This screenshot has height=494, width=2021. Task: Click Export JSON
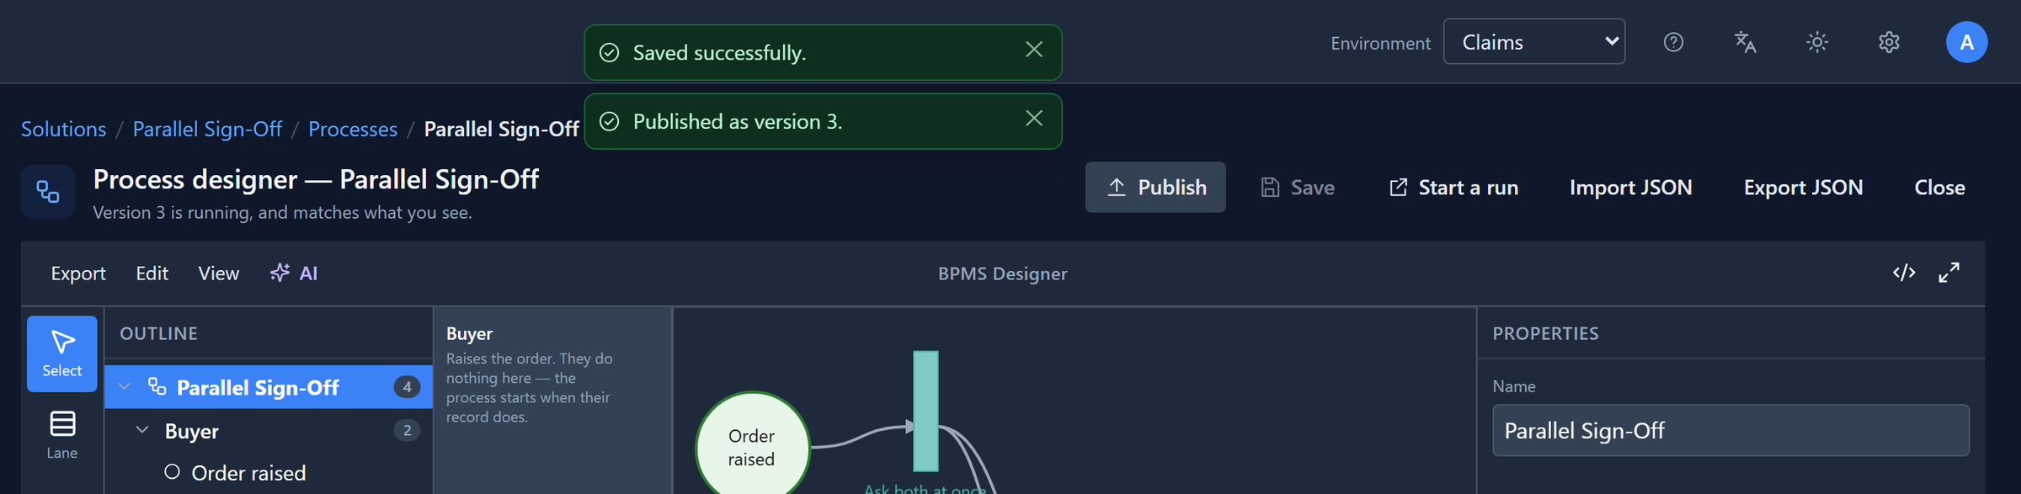1803,187
